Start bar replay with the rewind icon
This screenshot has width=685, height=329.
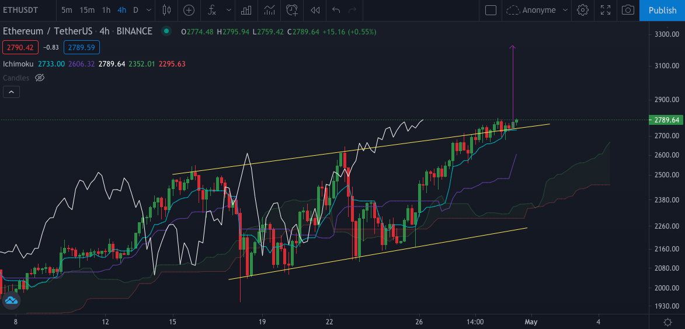(x=315, y=10)
